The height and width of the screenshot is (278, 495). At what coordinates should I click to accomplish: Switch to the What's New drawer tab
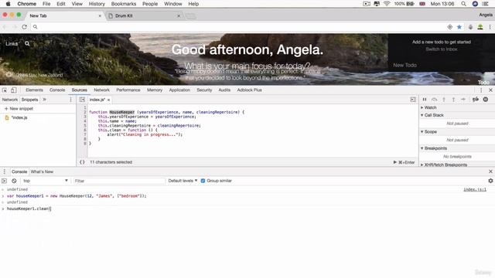(42, 171)
